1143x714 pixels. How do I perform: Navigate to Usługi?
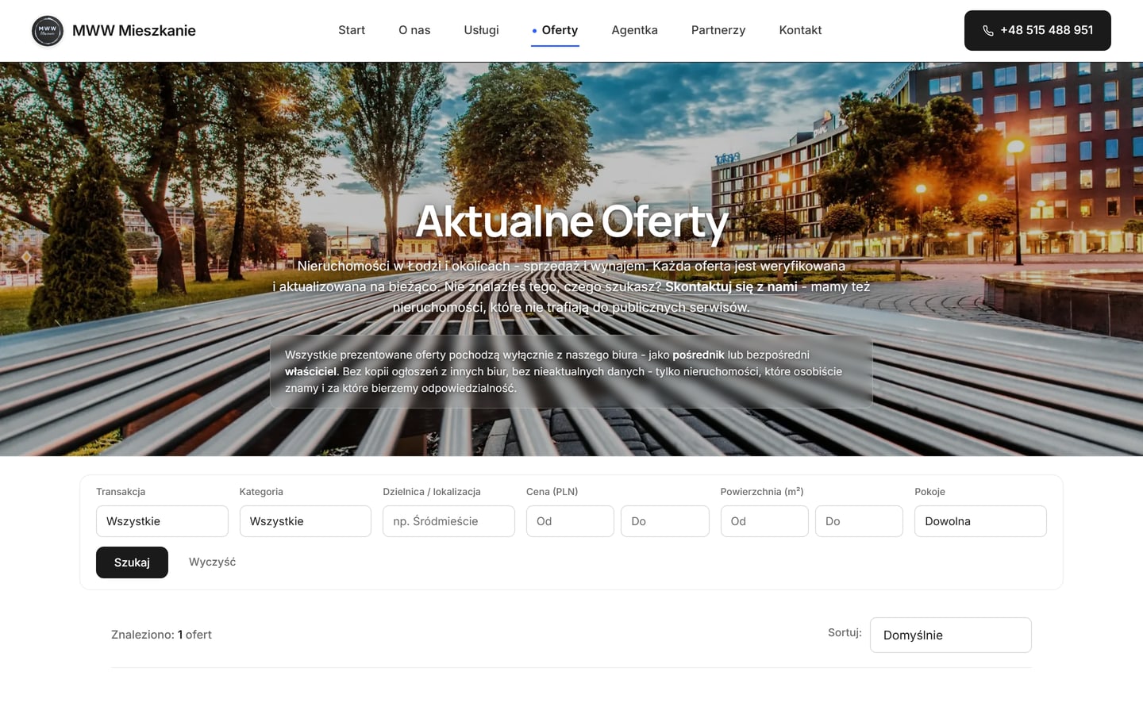[x=481, y=30]
